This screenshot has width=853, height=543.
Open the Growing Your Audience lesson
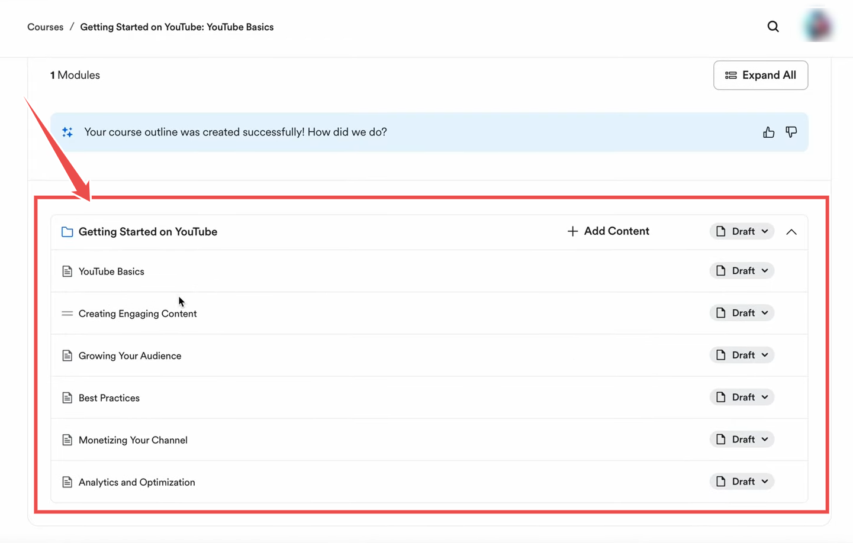pos(130,355)
